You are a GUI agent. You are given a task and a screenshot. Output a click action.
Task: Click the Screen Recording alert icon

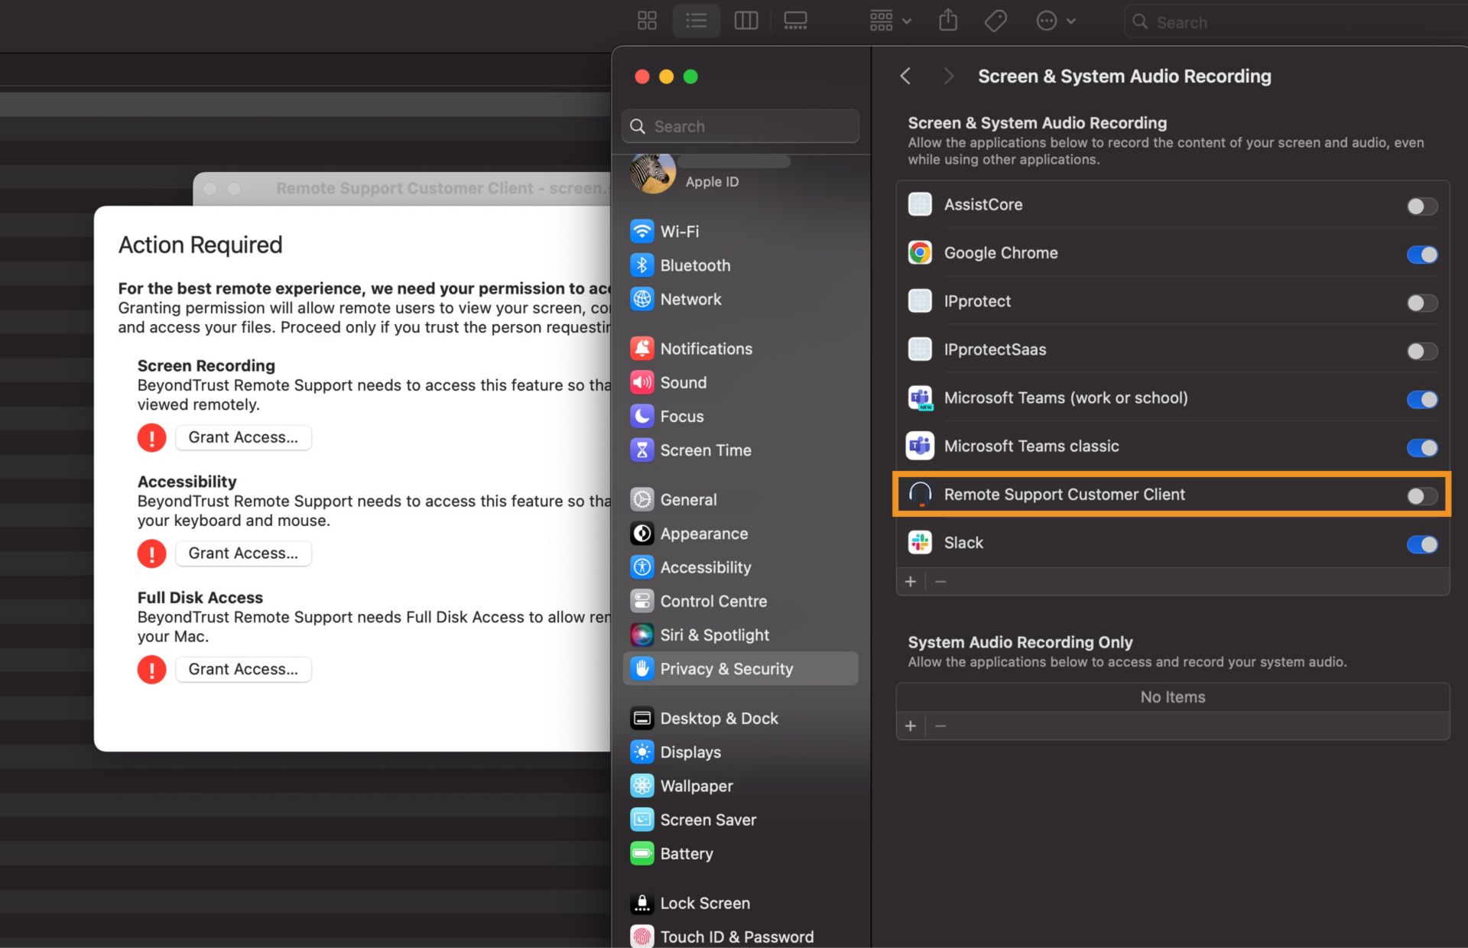pyautogui.click(x=151, y=437)
